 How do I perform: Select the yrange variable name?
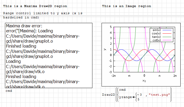coord(125,97)
